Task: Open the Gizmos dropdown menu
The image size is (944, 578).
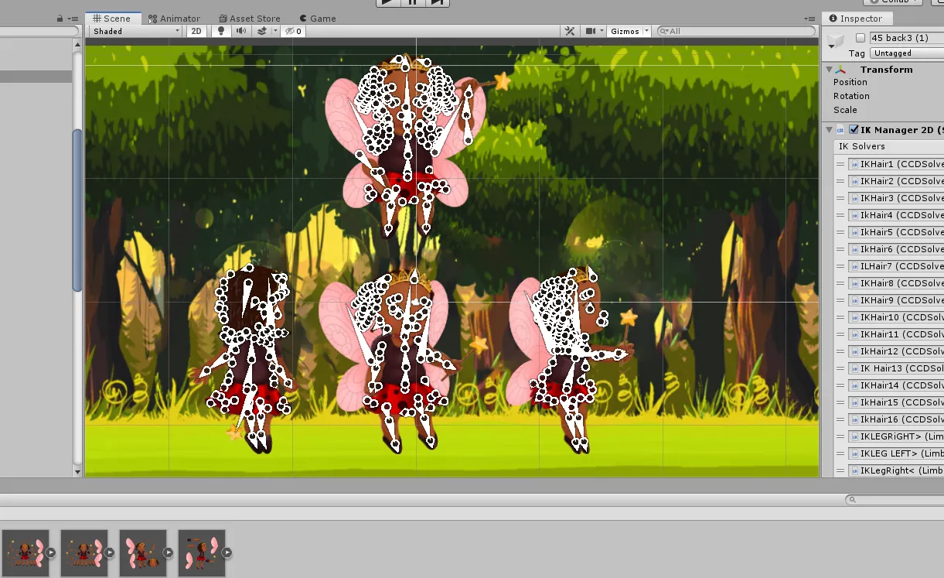Action: 629,31
